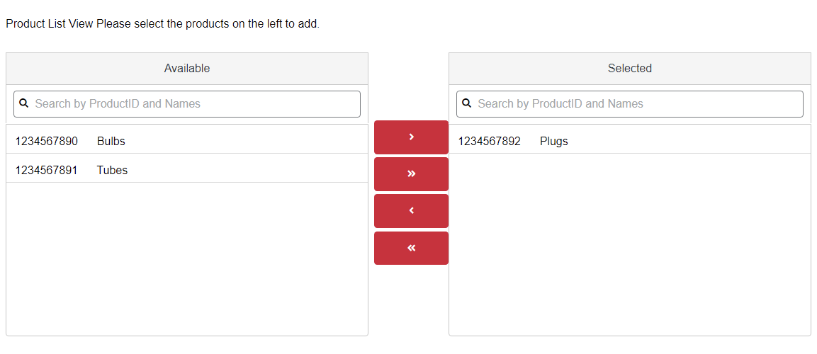Focus the Available search by ProductID field
This screenshot has width=817, height=354.
(187, 104)
